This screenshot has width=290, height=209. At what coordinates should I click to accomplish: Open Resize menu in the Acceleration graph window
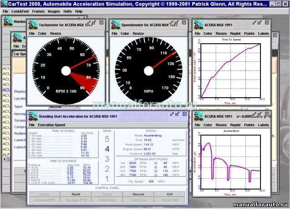tap(221, 125)
